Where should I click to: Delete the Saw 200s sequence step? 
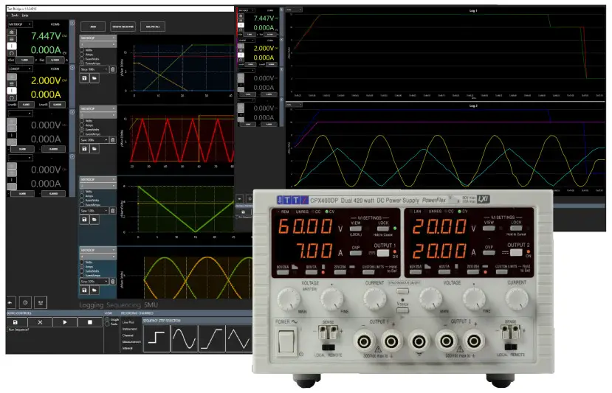[x=113, y=140]
